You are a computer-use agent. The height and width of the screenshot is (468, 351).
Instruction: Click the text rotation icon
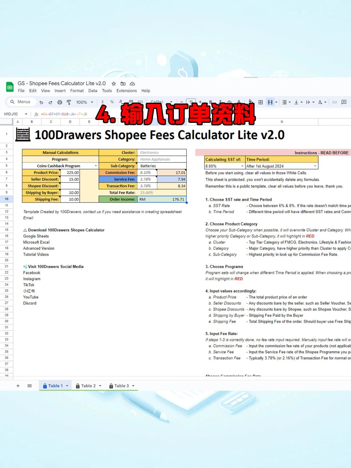pos(320,102)
